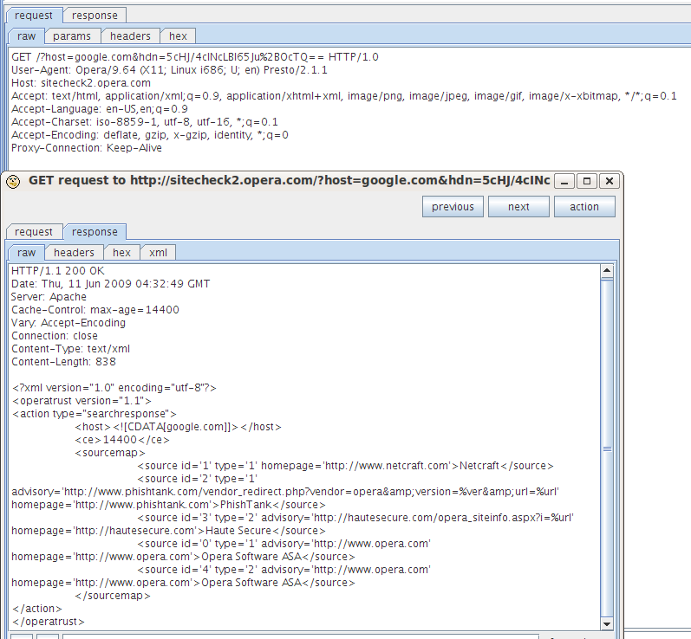This screenshot has height=639, width=691.
Task: Go to the previous request
Action: pyautogui.click(x=453, y=207)
